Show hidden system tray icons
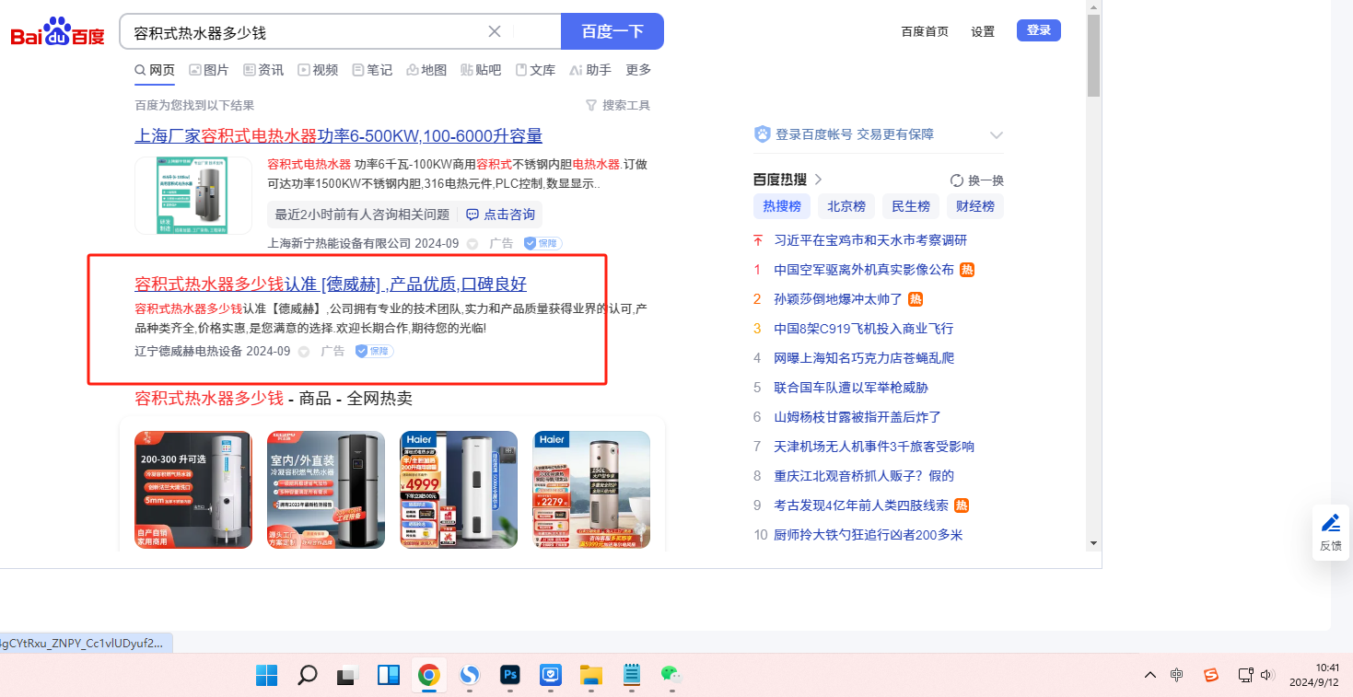1353x697 pixels. (1149, 675)
